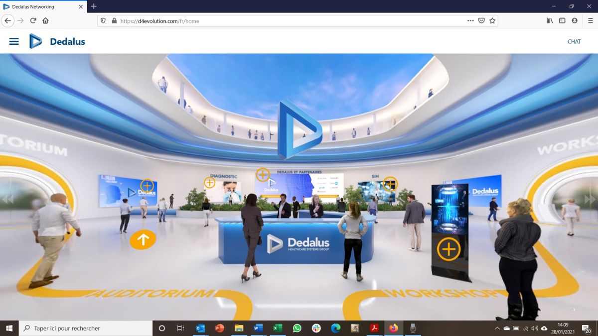Click plus hotspot on the kiosk totem

[448, 249]
